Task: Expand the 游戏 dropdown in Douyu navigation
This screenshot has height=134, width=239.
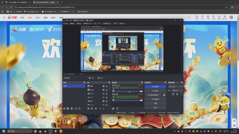Action: 53,18
